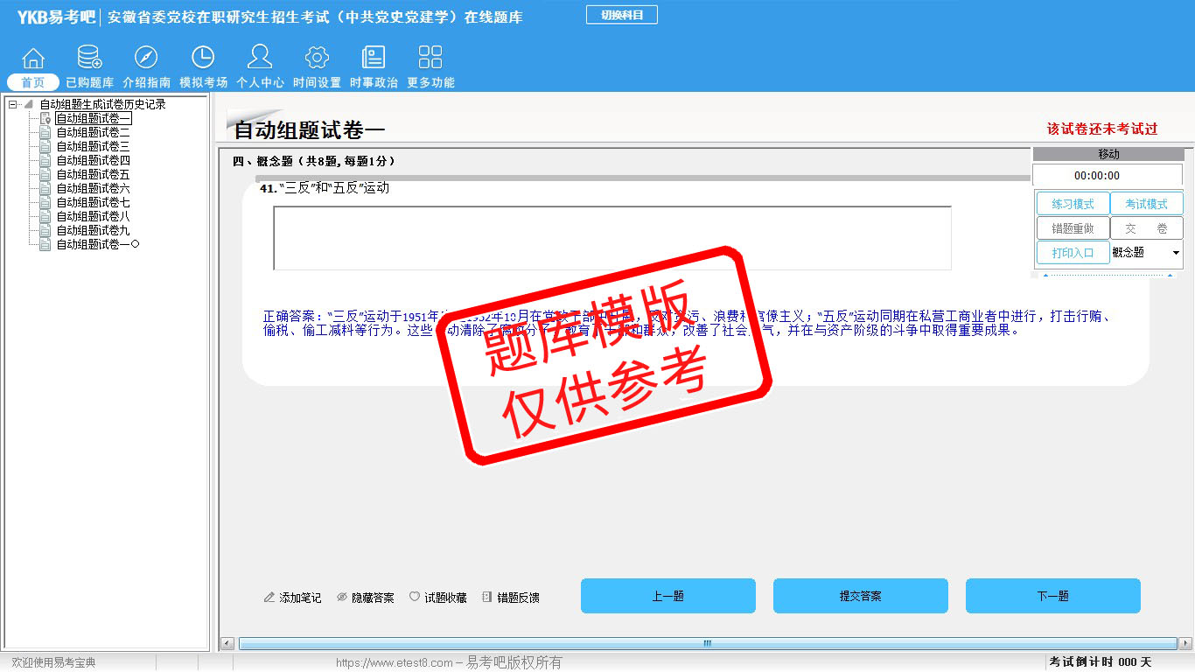Click the 下一题 next question button

(1052, 596)
